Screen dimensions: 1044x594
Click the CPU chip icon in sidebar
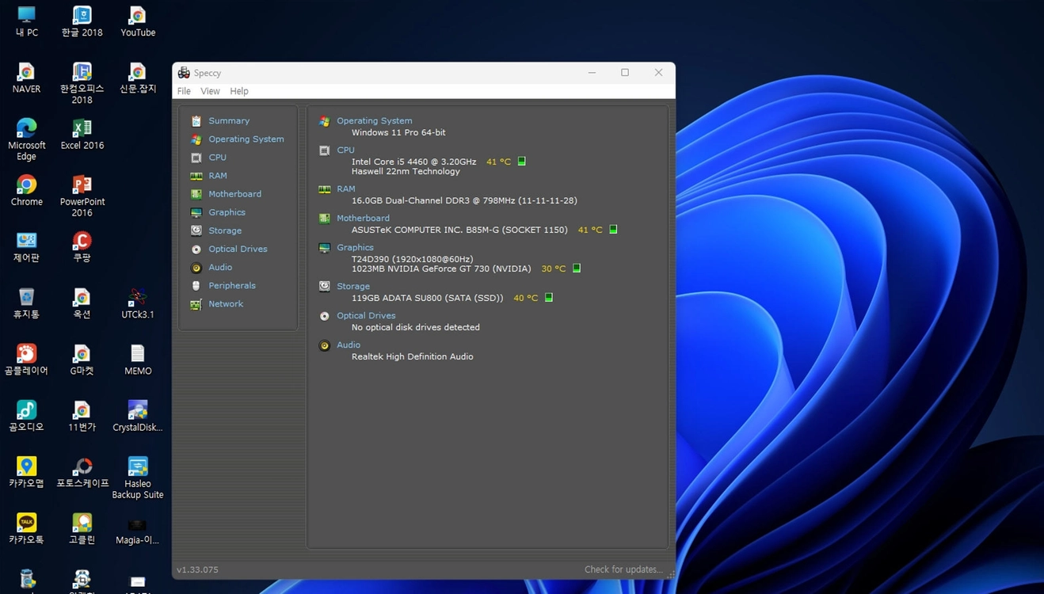(x=196, y=158)
